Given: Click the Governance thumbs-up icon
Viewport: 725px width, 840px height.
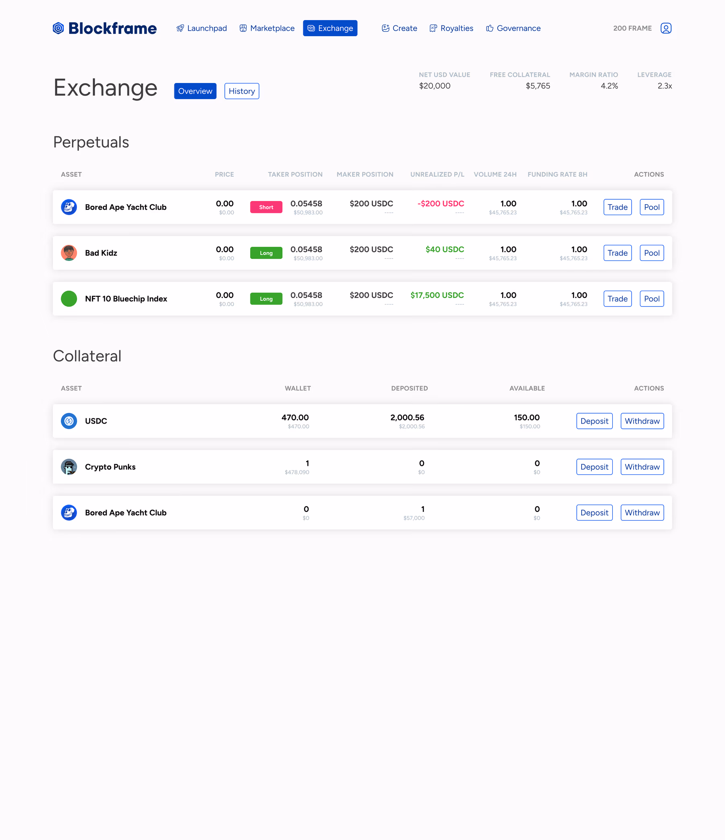Looking at the screenshot, I should (490, 28).
